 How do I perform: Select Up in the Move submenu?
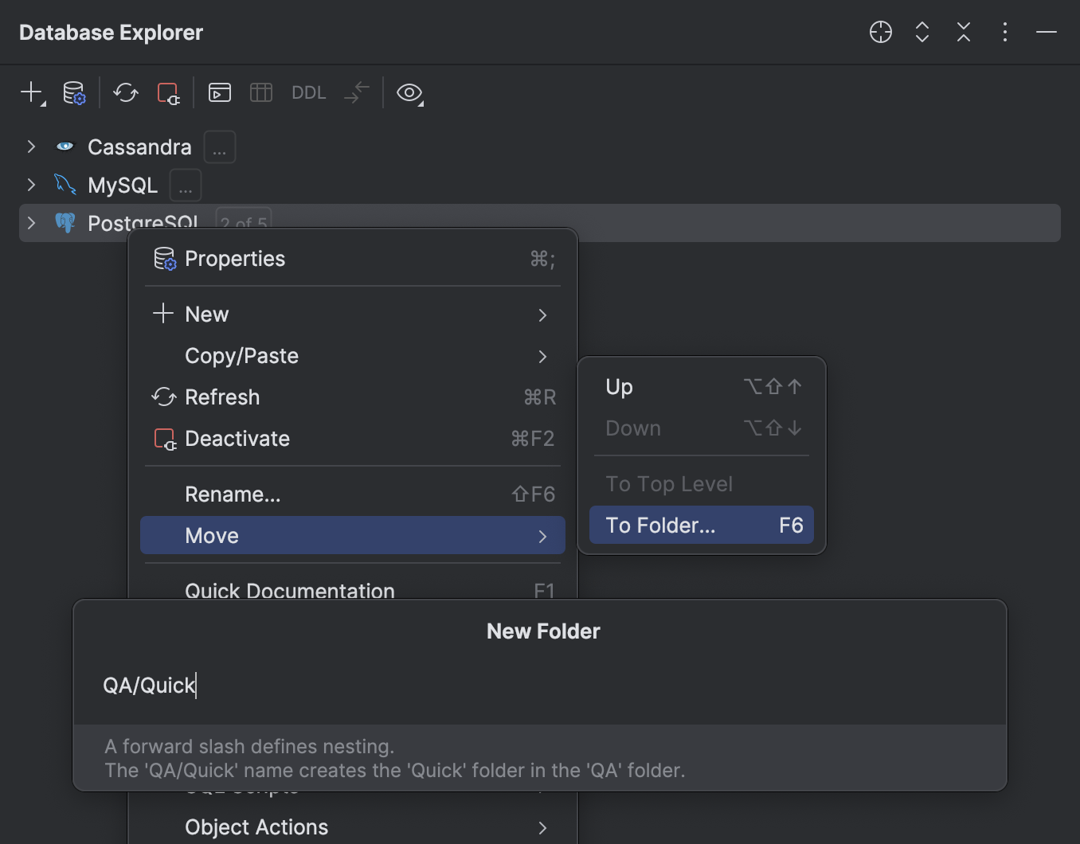coord(702,387)
